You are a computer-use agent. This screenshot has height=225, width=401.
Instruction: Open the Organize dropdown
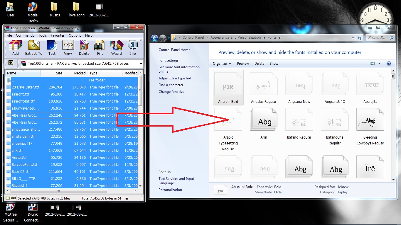222,64
